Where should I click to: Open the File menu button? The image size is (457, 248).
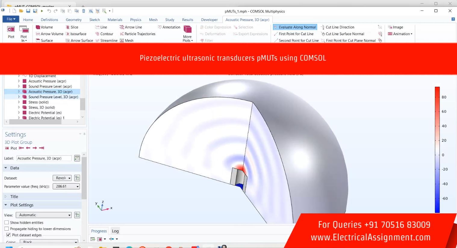(x=11, y=19)
